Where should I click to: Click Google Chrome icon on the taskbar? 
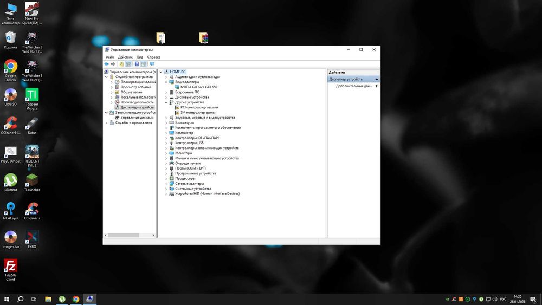tap(76, 299)
